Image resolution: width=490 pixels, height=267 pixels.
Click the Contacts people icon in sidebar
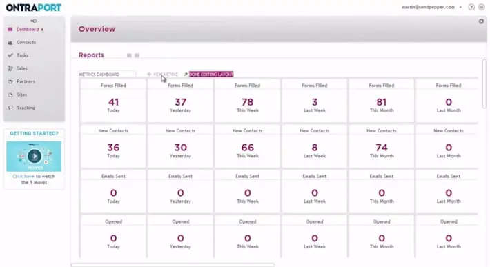[10, 43]
